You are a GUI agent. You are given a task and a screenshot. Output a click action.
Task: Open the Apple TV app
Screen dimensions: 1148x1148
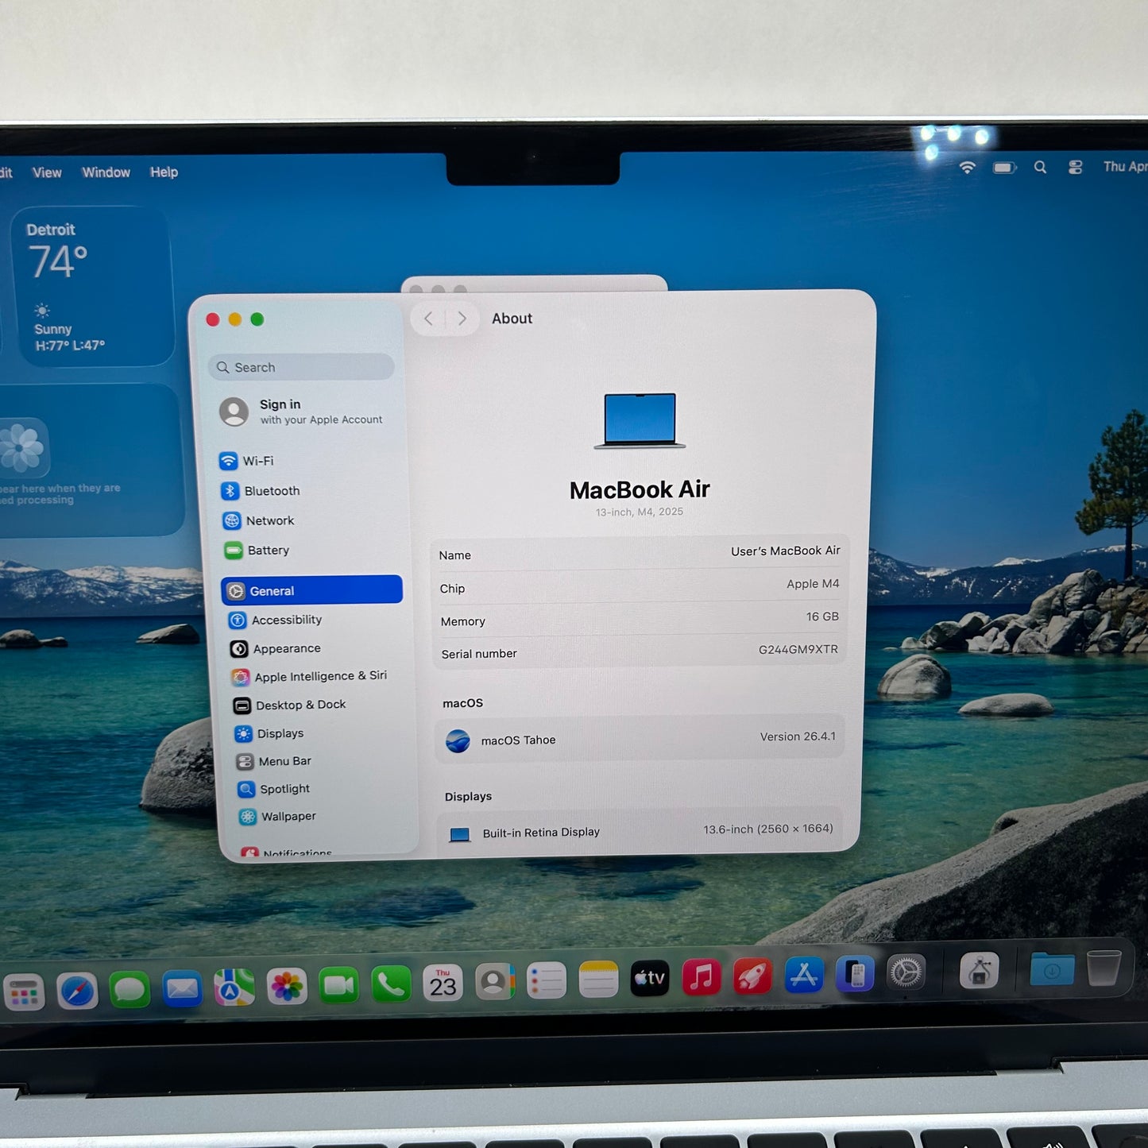(650, 978)
